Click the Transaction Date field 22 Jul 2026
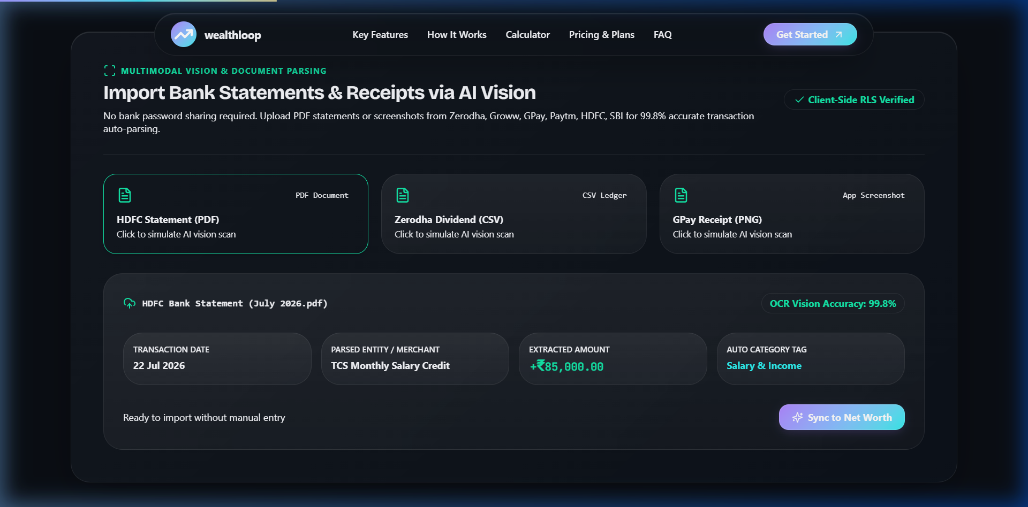This screenshot has height=507, width=1028. click(217, 359)
